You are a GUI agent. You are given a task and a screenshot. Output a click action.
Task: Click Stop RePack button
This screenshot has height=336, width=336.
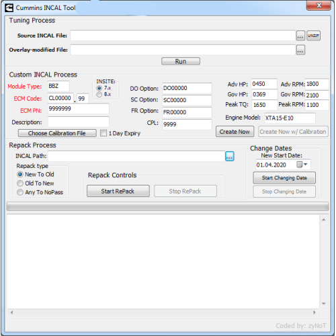tap(185, 191)
